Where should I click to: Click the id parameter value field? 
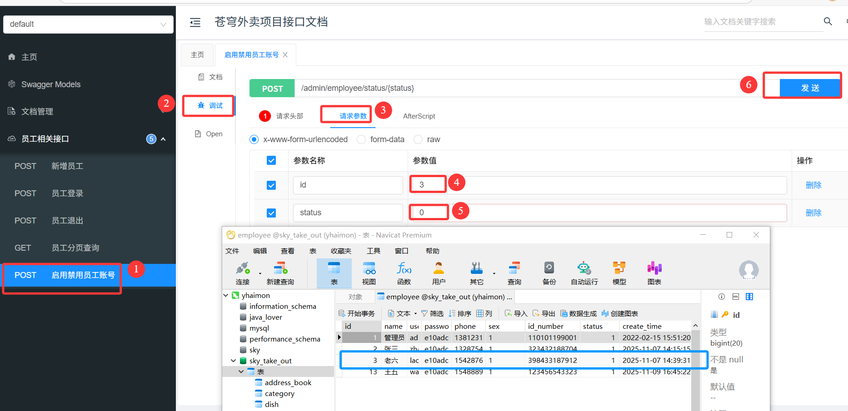598,185
